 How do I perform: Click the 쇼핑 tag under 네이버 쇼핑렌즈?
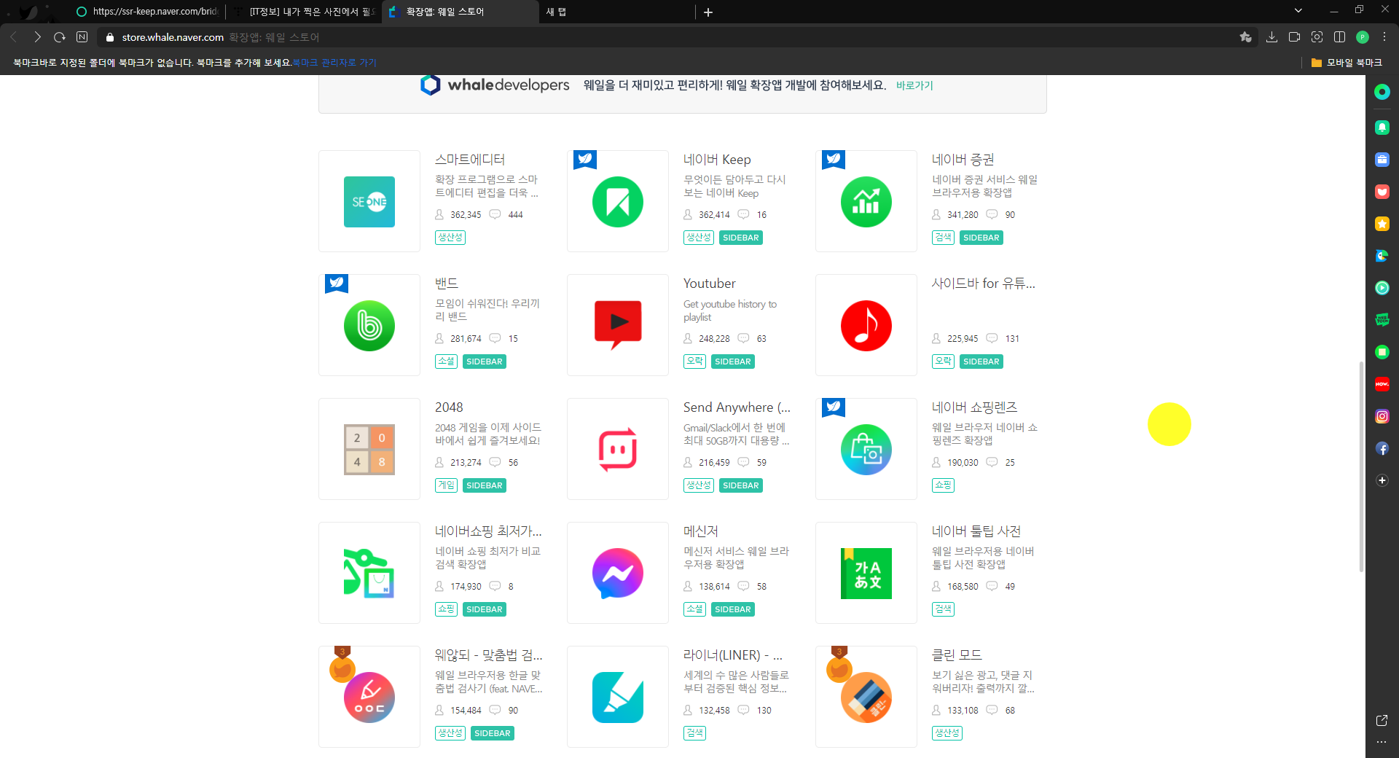click(943, 485)
